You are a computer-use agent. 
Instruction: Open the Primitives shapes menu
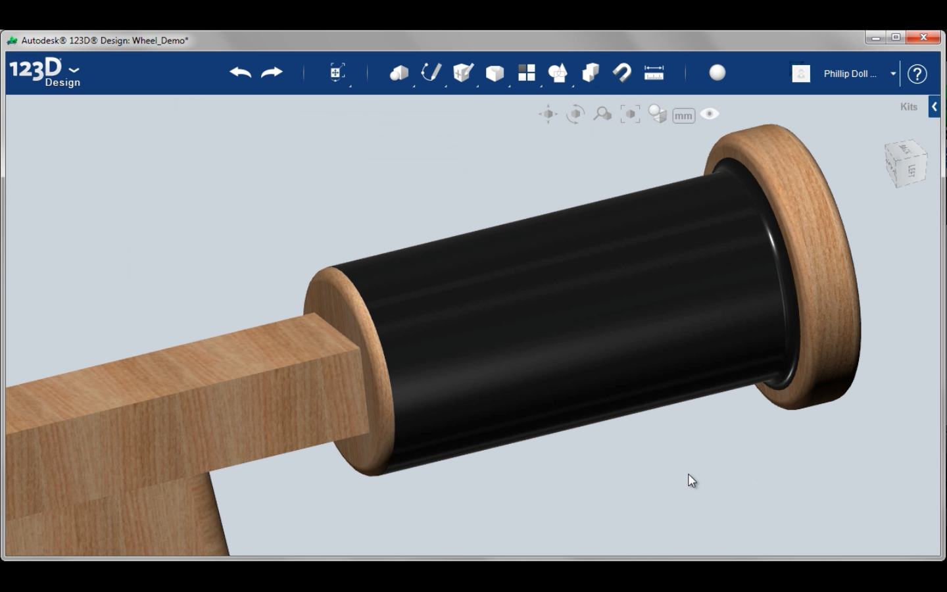pyautogui.click(x=399, y=73)
